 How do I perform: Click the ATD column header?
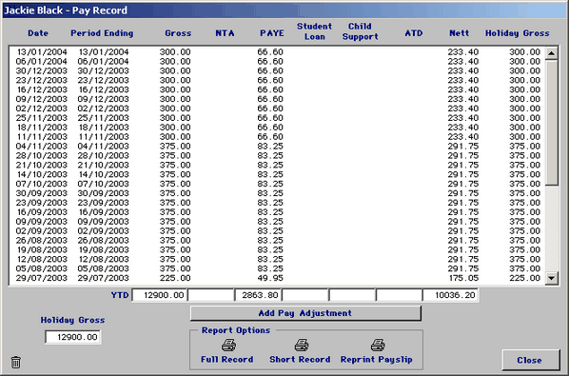[x=414, y=33]
